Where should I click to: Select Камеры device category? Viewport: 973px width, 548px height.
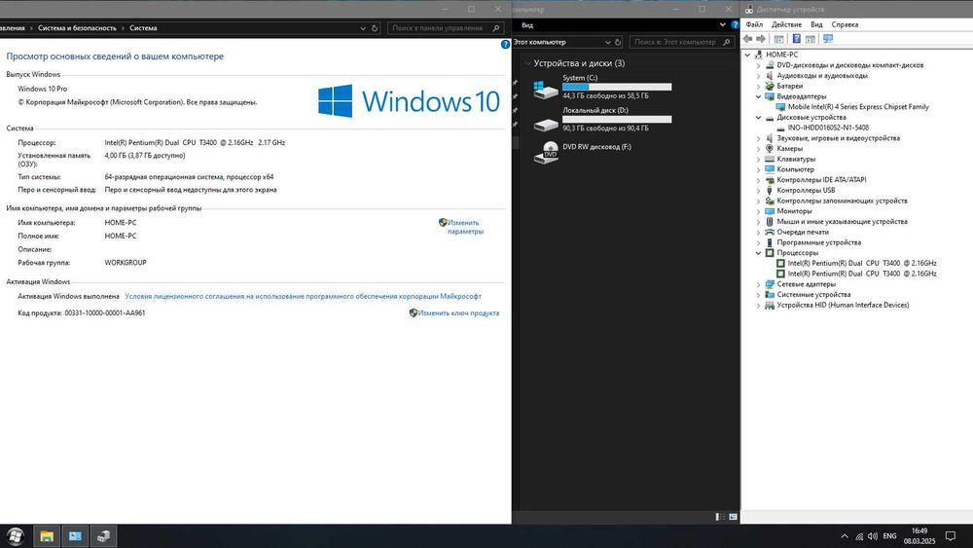[789, 149]
